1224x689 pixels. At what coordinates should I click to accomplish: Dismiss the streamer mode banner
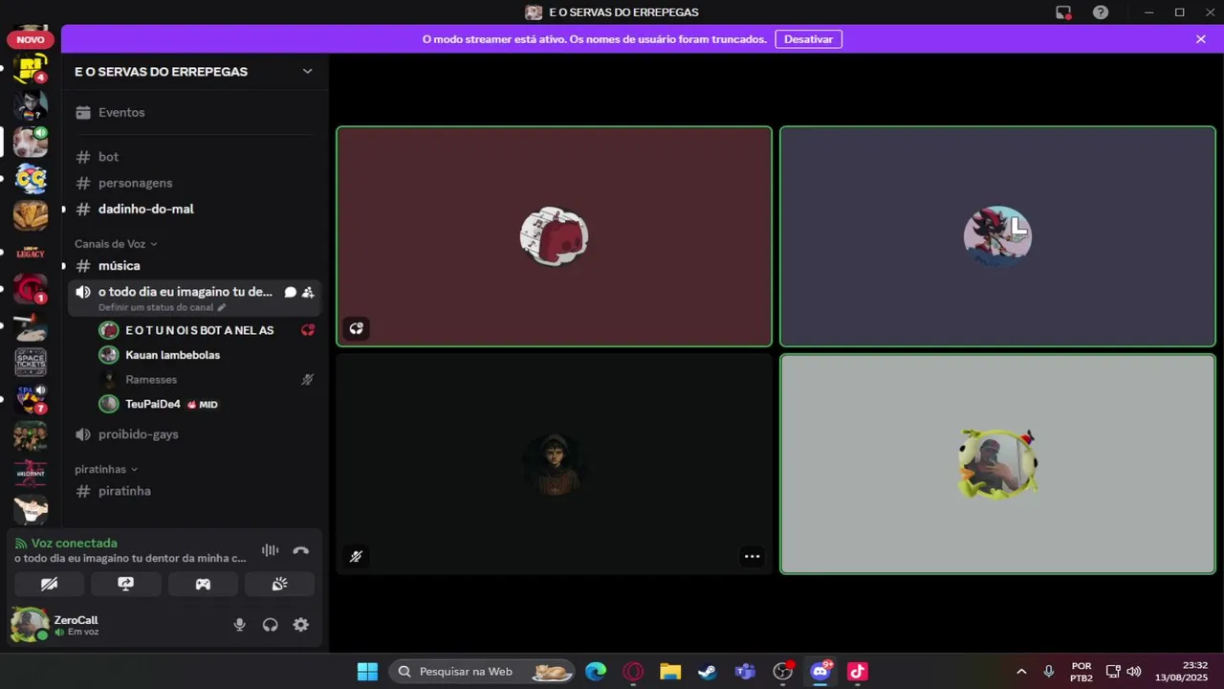coord(1201,39)
